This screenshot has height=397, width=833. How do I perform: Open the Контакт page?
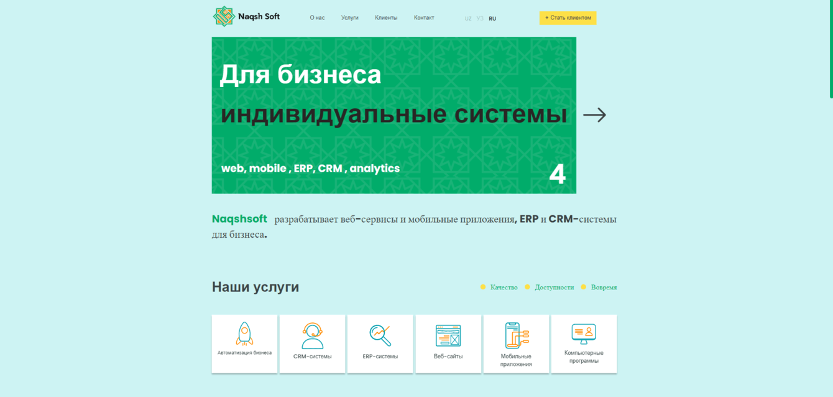424,17
